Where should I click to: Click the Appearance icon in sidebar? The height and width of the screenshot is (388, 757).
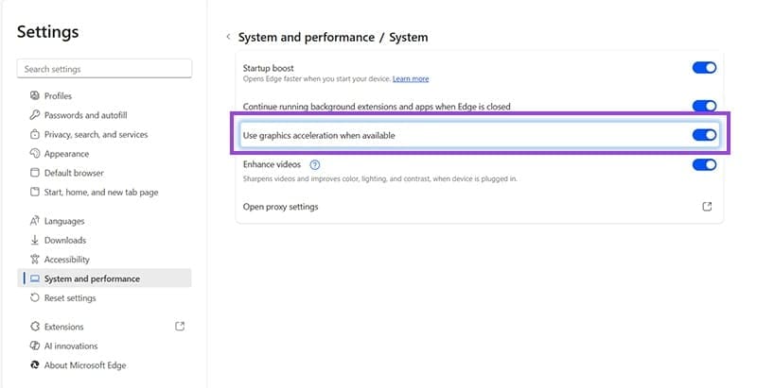point(35,154)
